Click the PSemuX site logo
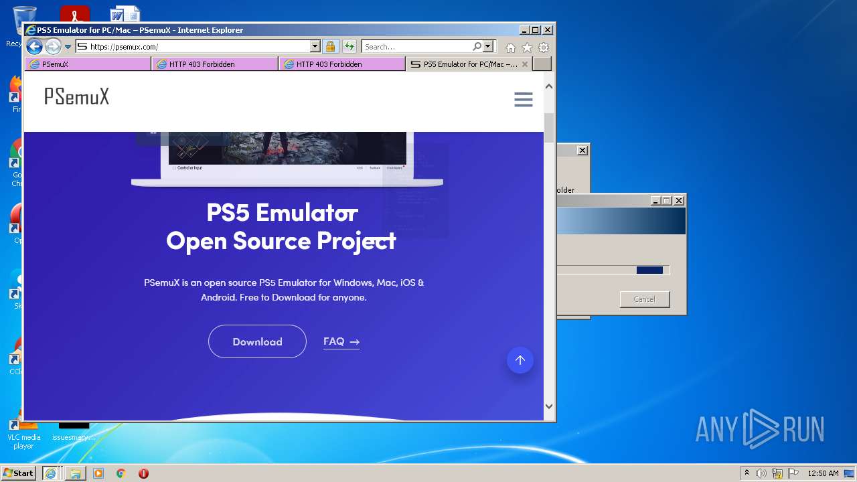This screenshot has width=857, height=482. pyautogui.click(x=76, y=97)
